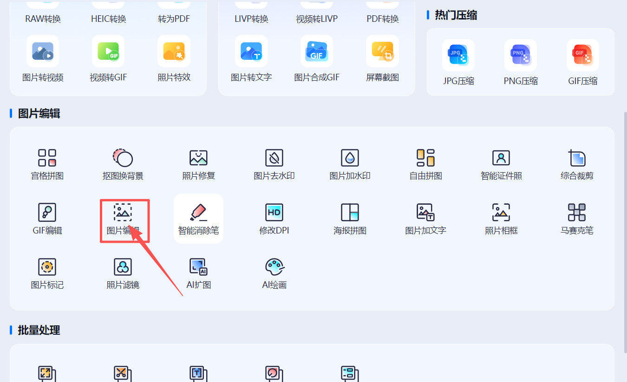This screenshot has width=627, height=382.
Task: Launch the 抠图换背景 tool
Action: [123, 164]
